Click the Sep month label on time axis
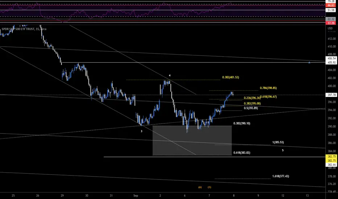This screenshot has width=338, height=199. point(136,195)
